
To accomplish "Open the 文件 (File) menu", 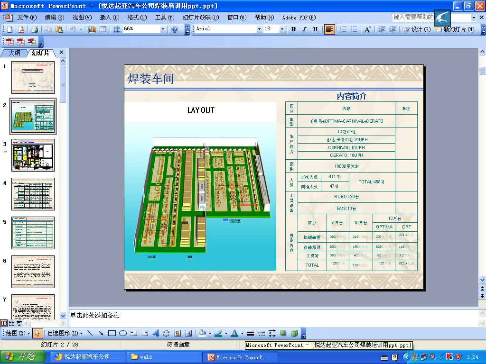I will click(x=27, y=18).
